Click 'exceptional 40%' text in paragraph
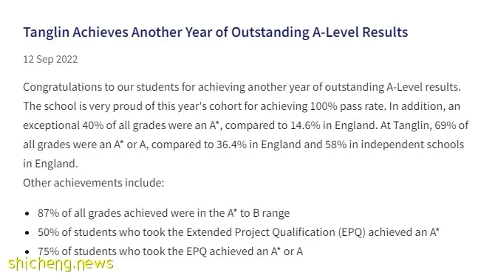The image size is (481, 275). pyautogui.click(x=64, y=125)
